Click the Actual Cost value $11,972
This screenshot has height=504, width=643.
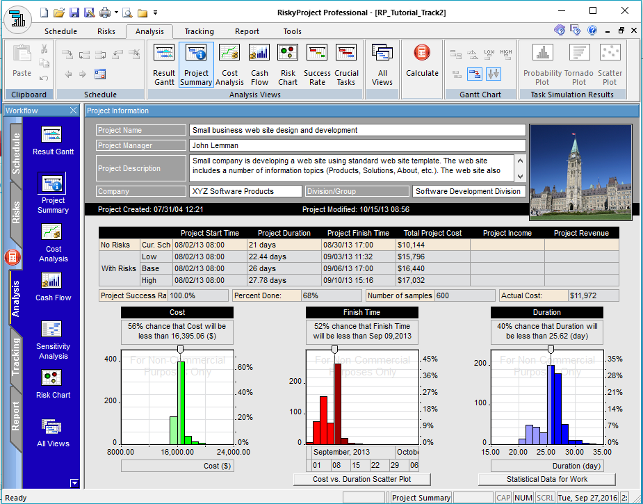594,295
